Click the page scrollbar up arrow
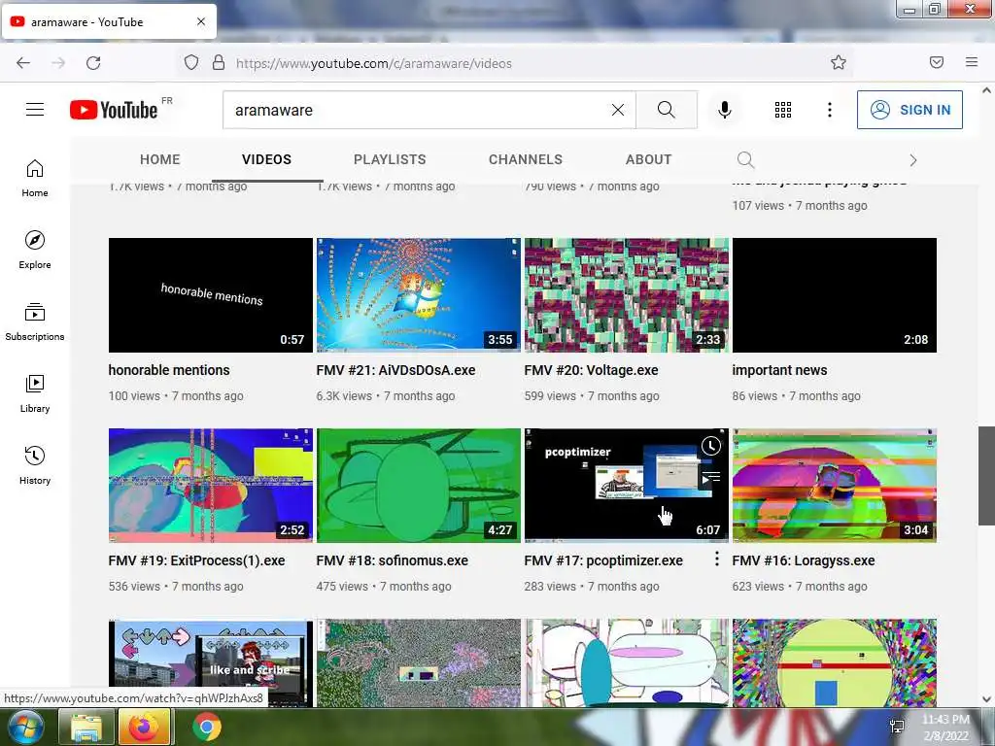The height and width of the screenshot is (746, 995). [986, 90]
